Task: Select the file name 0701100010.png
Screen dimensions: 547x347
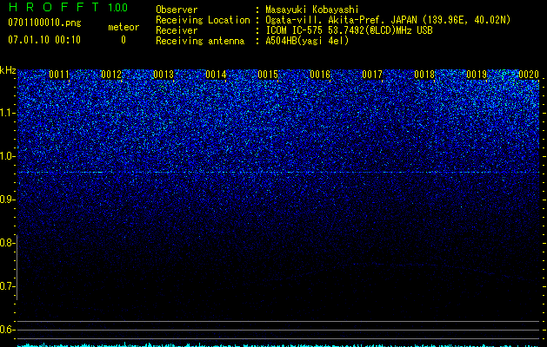Action: pyautogui.click(x=44, y=23)
